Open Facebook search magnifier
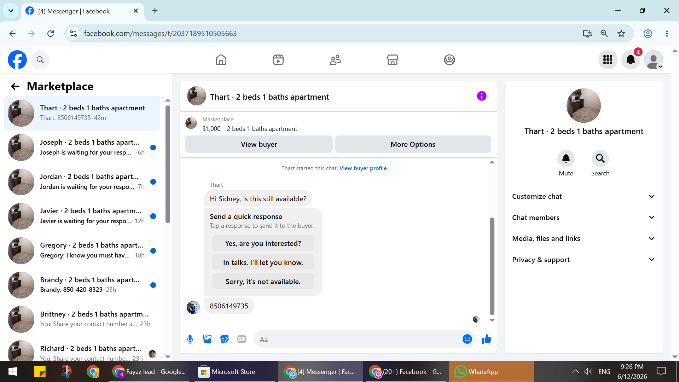This screenshot has width=679, height=382. point(40,60)
